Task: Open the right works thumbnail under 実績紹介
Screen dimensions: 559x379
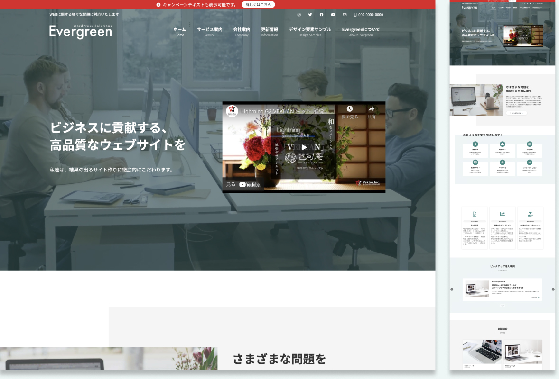Action: 523,352
